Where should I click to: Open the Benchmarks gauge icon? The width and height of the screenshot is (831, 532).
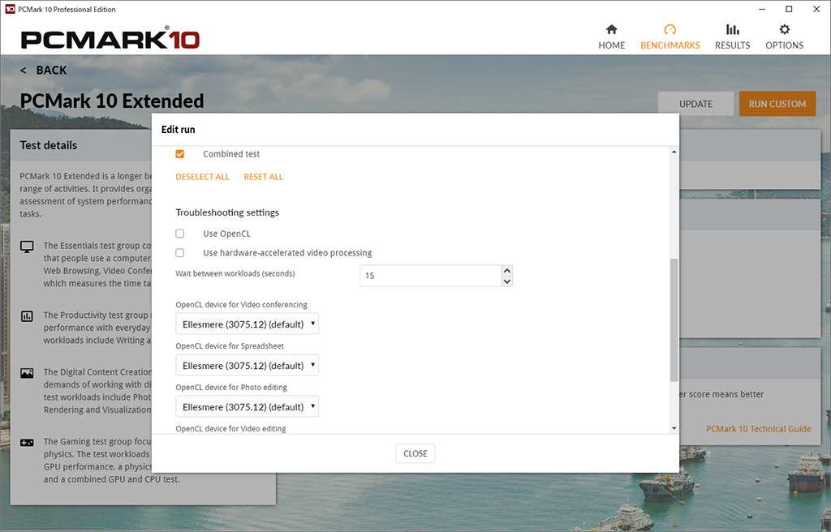coord(670,29)
